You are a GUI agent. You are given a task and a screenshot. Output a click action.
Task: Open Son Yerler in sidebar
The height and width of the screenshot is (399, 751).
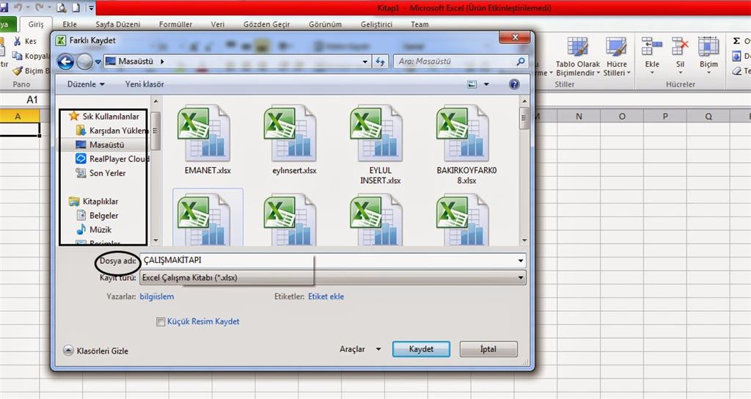pyautogui.click(x=100, y=173)
